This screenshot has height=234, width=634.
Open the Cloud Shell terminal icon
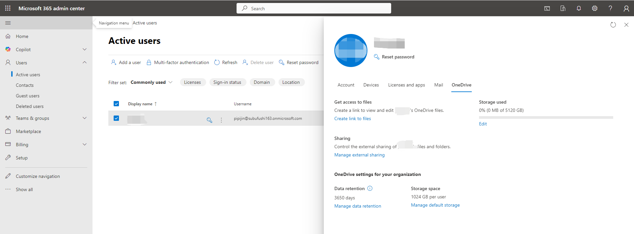[x=547, y=8]
